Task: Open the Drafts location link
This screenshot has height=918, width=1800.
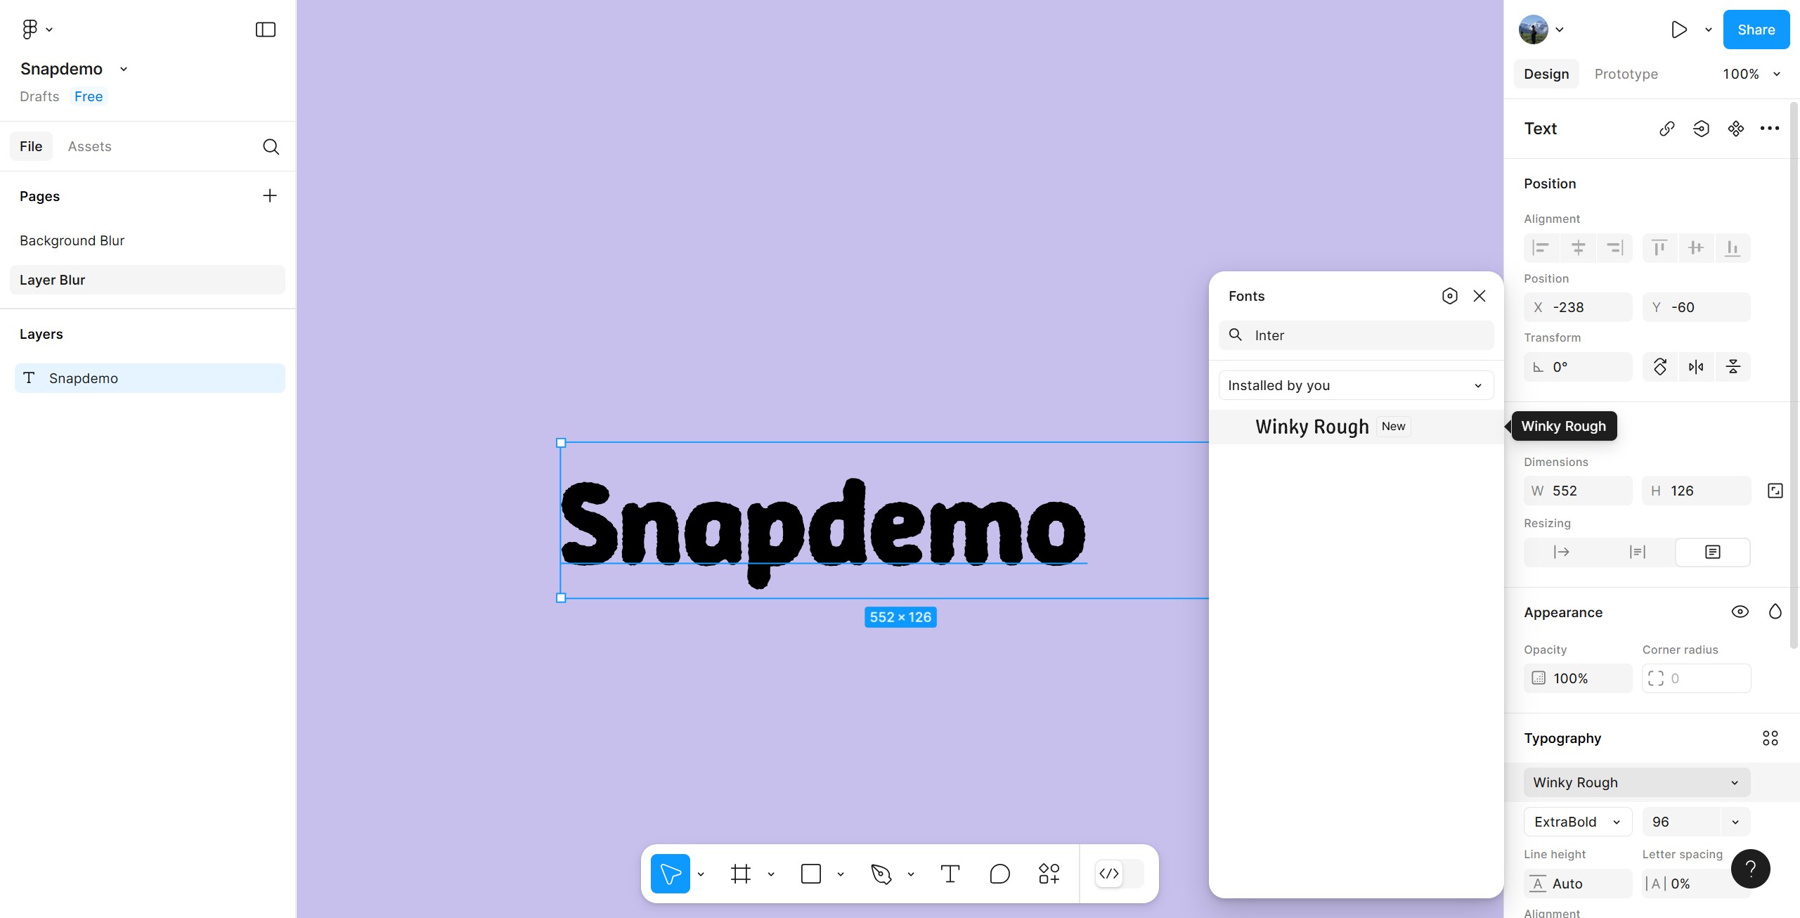Action: point(39,96)
